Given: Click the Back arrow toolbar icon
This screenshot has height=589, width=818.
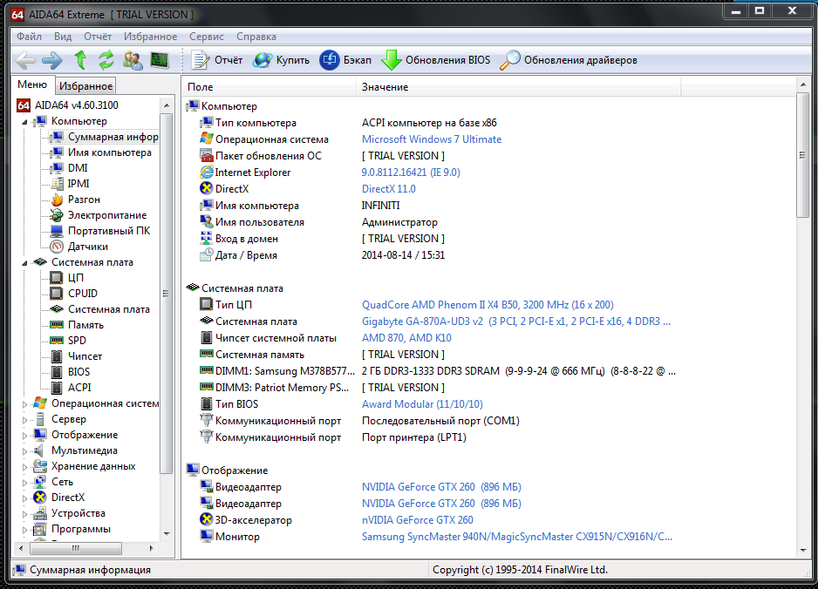Looking at the screenshot, I should (x=25, y=60).
